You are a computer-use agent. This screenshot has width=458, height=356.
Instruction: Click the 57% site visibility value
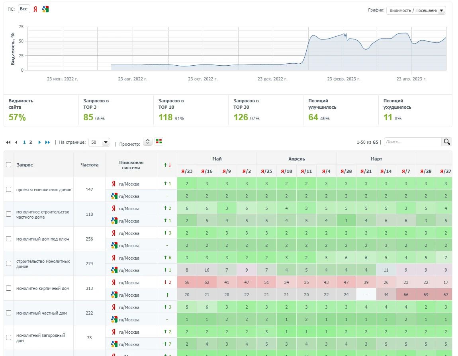pyautogui.click(x=17, y=117)
